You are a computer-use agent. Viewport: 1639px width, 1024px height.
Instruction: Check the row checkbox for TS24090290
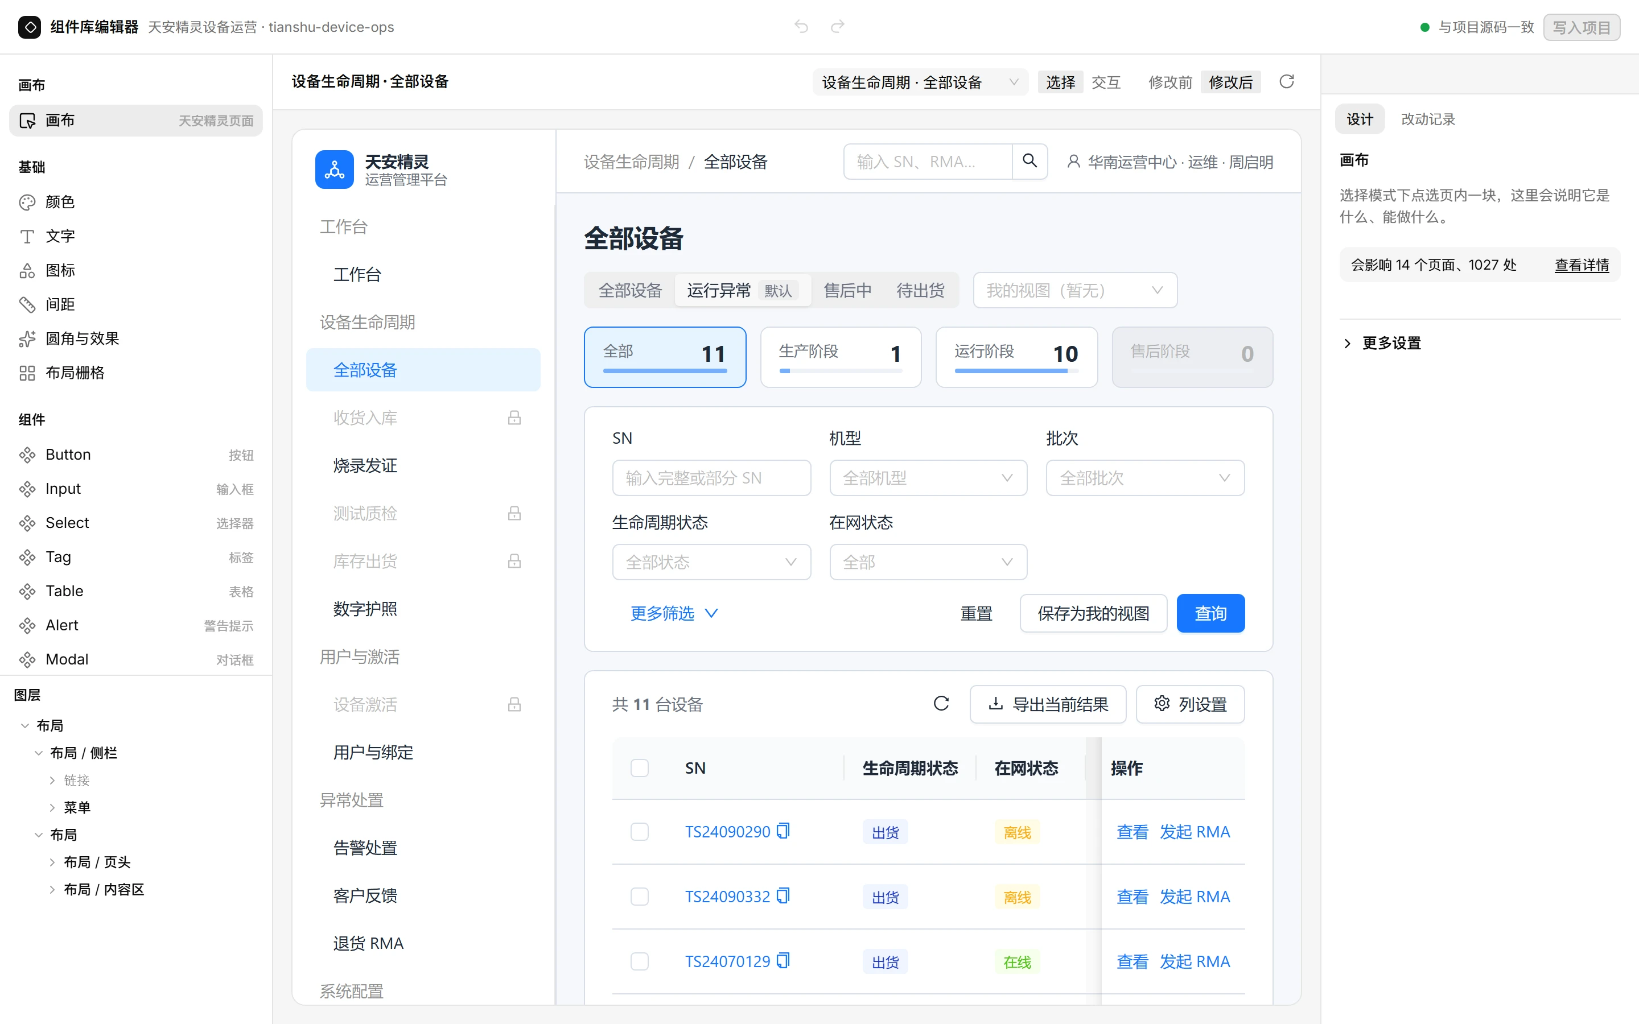pos(639,832)
